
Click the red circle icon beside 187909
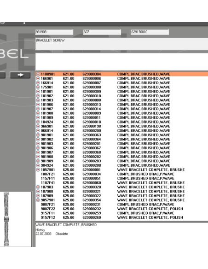click(x=38, y=196)
